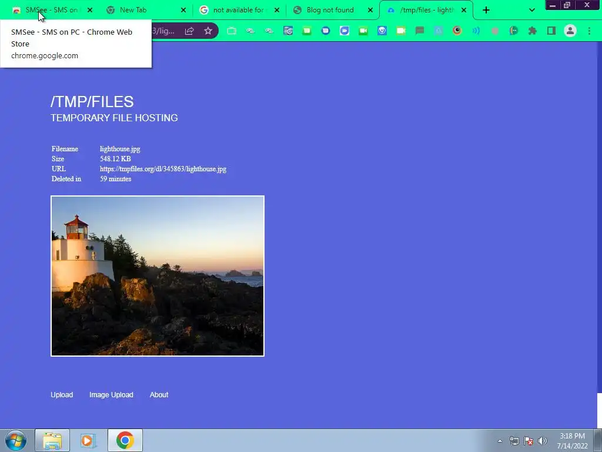Bookmark this tab with the star icon
Screen dimensions: 602x452
208,31
